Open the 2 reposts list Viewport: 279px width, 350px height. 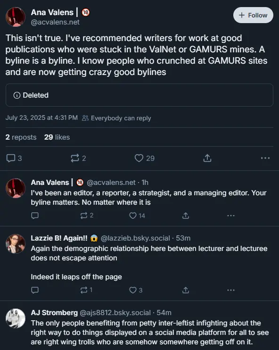coord(21,137)
